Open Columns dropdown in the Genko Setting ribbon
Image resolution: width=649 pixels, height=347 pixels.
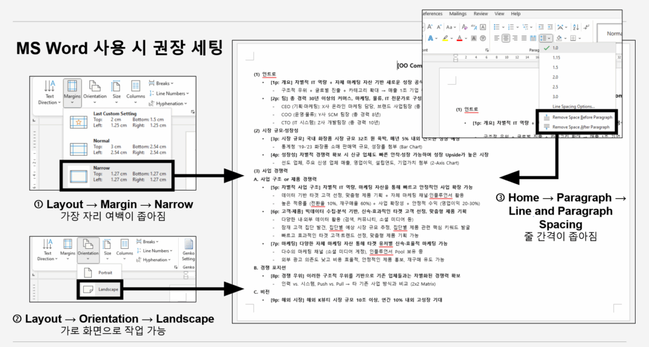coord(125,250)
